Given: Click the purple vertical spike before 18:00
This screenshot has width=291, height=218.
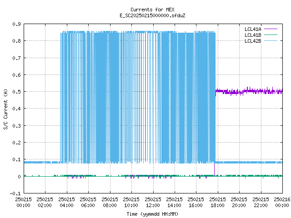Looking at the screenshot, I should pyautogui.click(x=214, y=169).
